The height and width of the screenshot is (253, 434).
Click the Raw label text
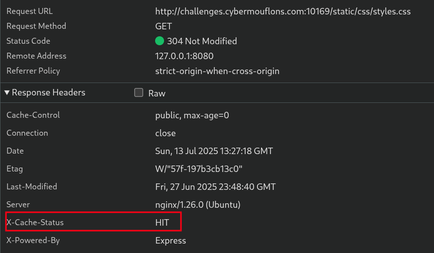pyautogui.click(x=157, y=93)
